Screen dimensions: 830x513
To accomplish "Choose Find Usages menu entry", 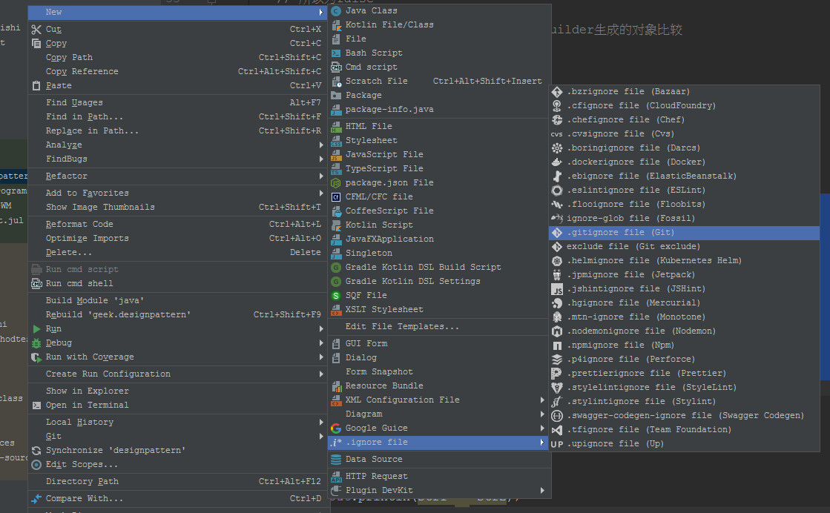I will pyautogui.click(x=177, y=102).
